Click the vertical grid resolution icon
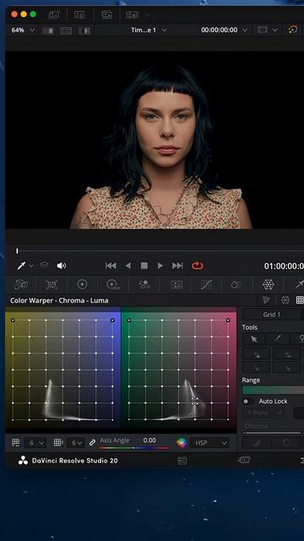 point(58,442)
